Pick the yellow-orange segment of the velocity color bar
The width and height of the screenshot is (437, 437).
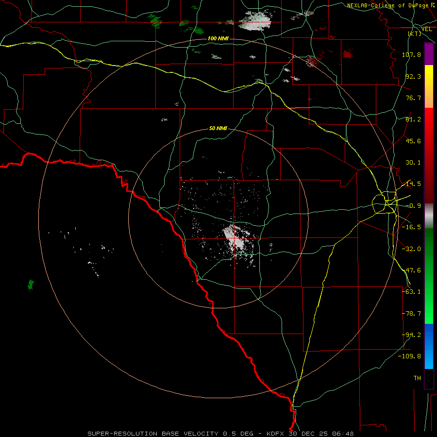[429, 86]
